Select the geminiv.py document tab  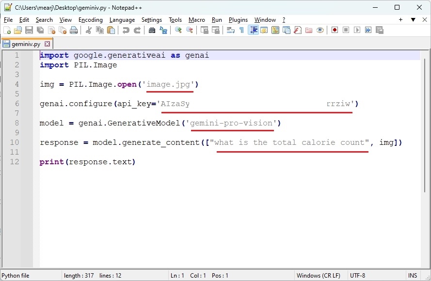[25, 43]
